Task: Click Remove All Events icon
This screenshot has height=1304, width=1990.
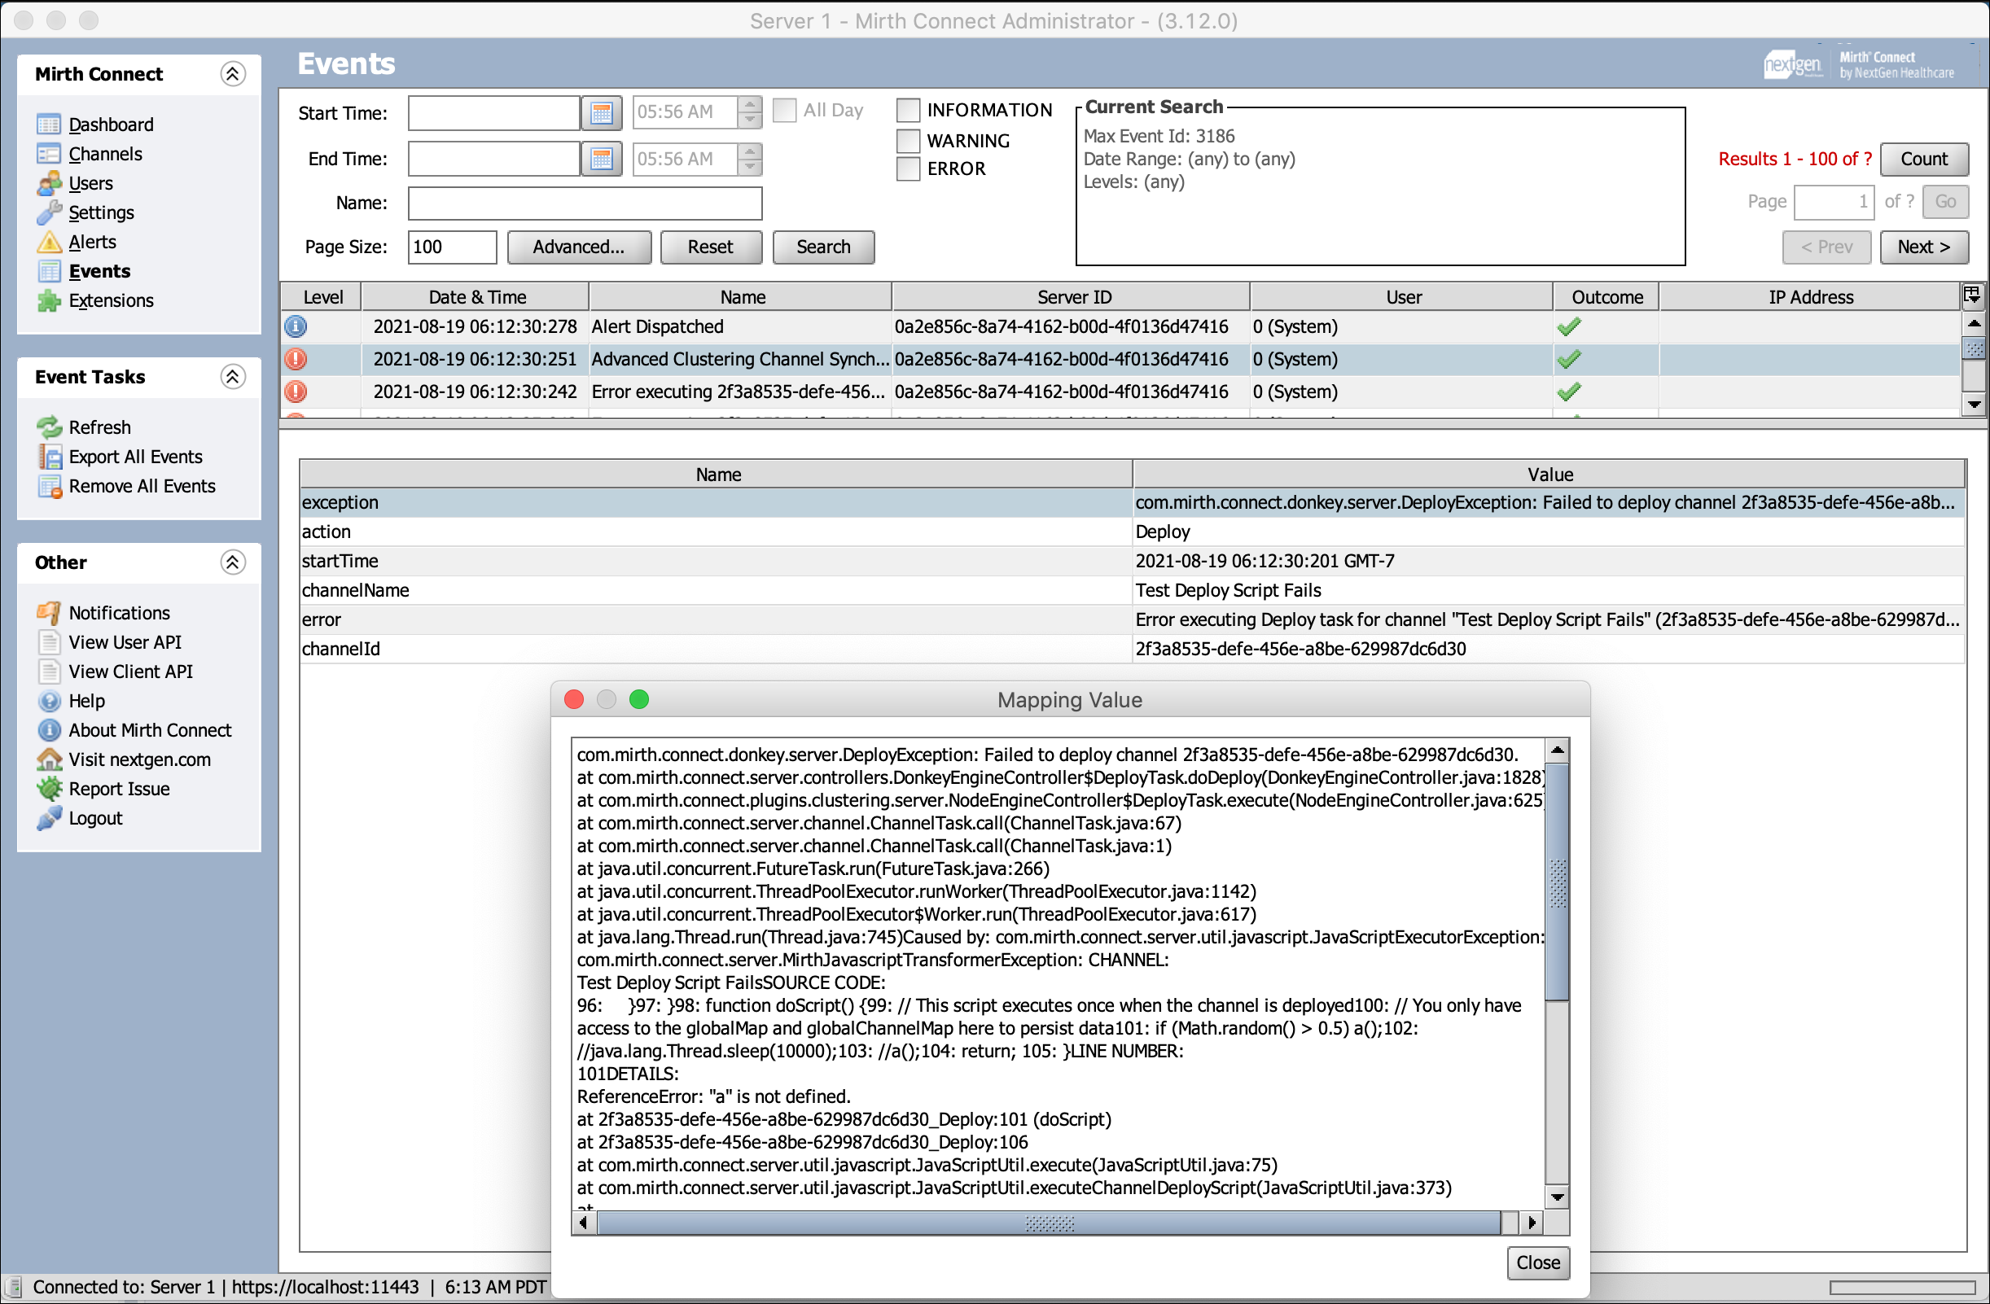Action: pos(49,486)
